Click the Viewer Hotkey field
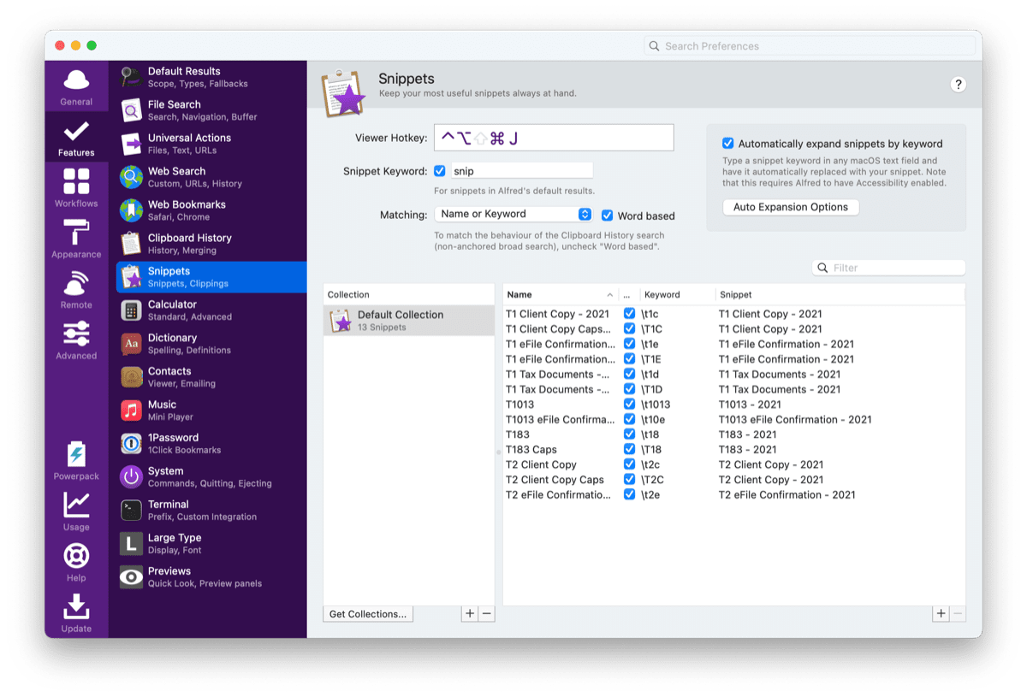1027x697 pixels. (554, 138)
